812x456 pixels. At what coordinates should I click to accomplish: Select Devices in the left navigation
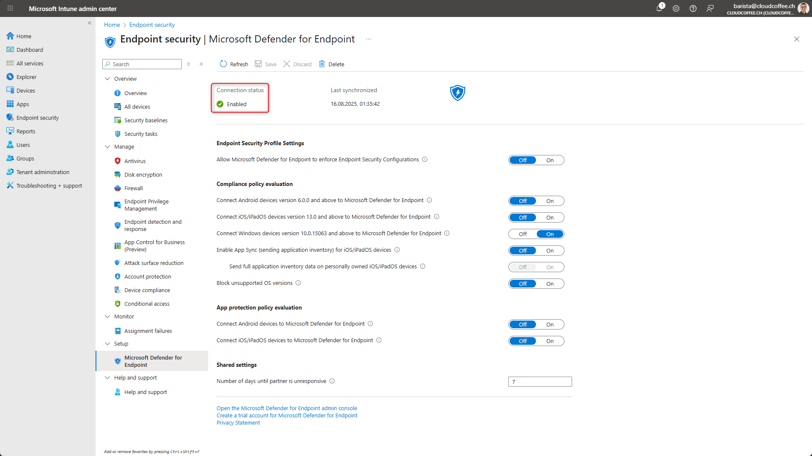click(x=25, y=90)
